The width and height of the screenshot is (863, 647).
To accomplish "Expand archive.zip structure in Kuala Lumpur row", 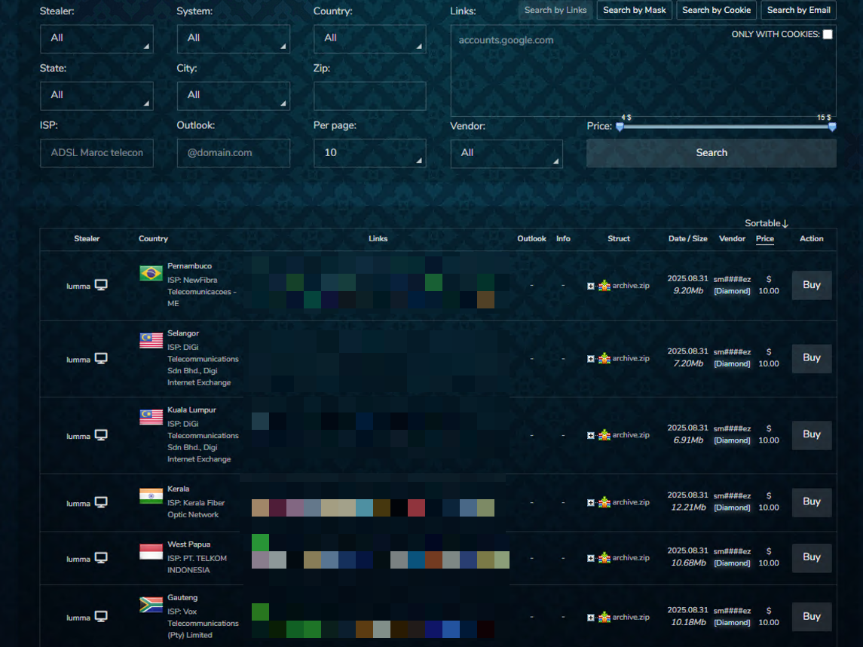I will [591, 436].
